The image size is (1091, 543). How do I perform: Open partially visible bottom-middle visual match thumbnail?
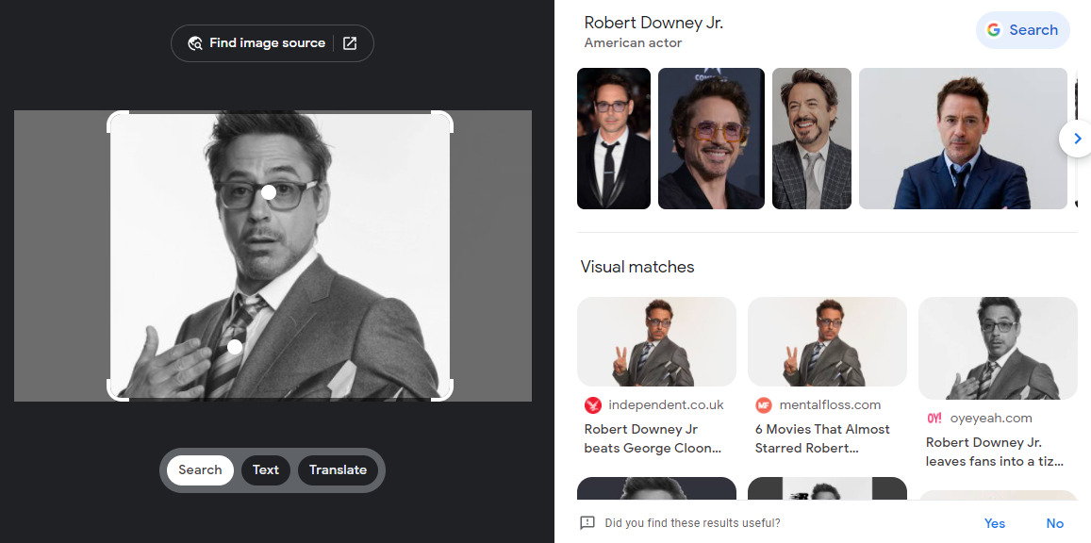pos(827,488)
